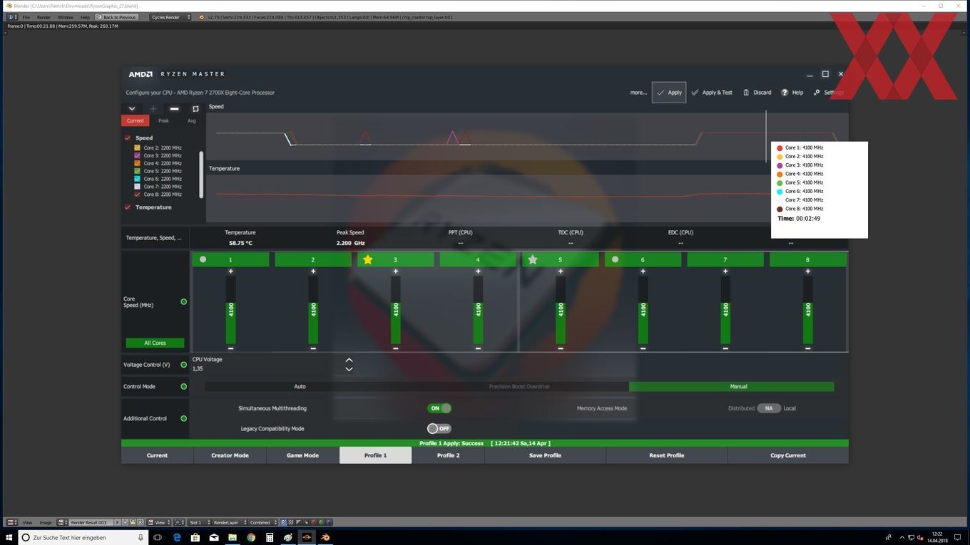
Task: Decrease CPU Voltage with down arrow
Action: pyautogui.click(x=349, y=369)
